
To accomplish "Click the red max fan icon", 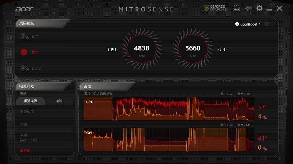I will [x=24, y=52].
